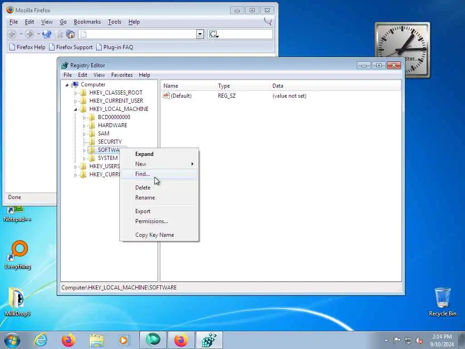This screenshot has height=349, width=465.
Task: Click the Action Center flag tray icon
Action: click(x=397, y=340)
